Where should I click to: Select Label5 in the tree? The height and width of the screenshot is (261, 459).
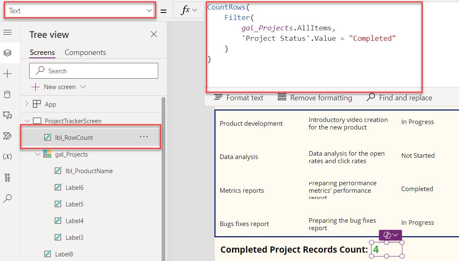coord(75,204)
